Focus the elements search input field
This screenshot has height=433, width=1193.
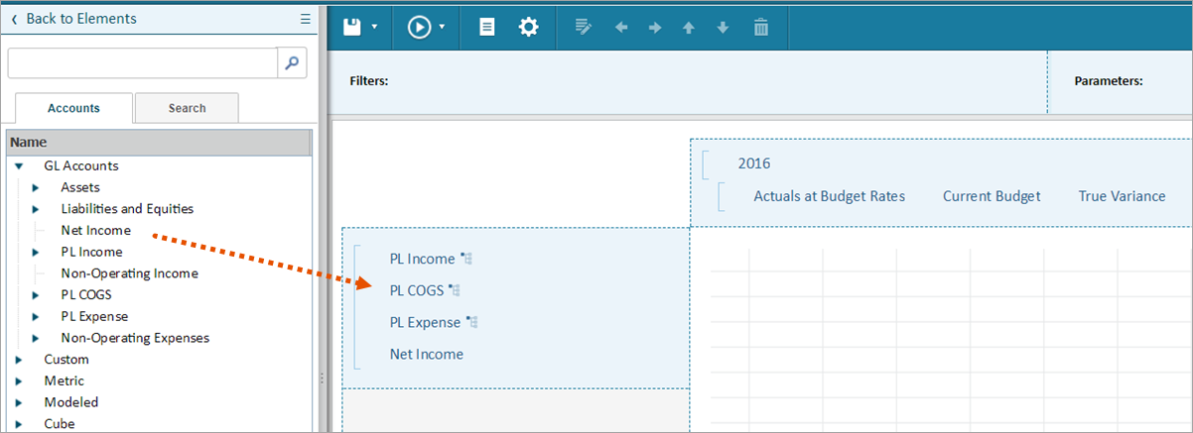143,62
